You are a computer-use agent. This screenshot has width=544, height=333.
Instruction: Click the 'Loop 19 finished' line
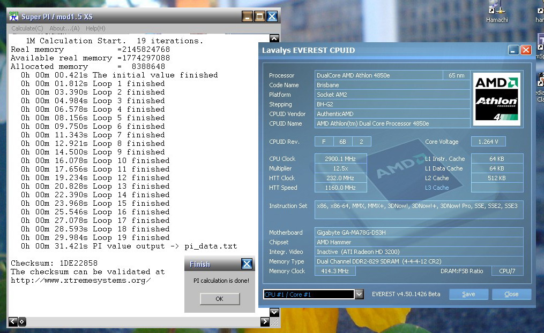tap(95, 237)
